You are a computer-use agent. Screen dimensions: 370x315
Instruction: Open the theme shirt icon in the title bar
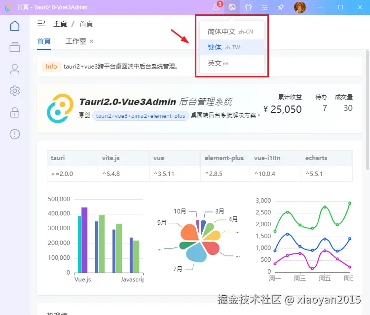click(248, 7)
